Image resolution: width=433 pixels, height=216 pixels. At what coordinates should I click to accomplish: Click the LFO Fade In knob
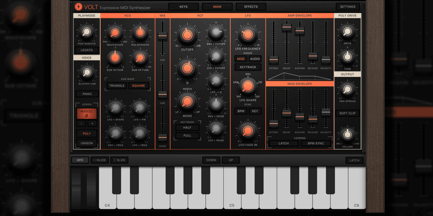pos(248,131)
